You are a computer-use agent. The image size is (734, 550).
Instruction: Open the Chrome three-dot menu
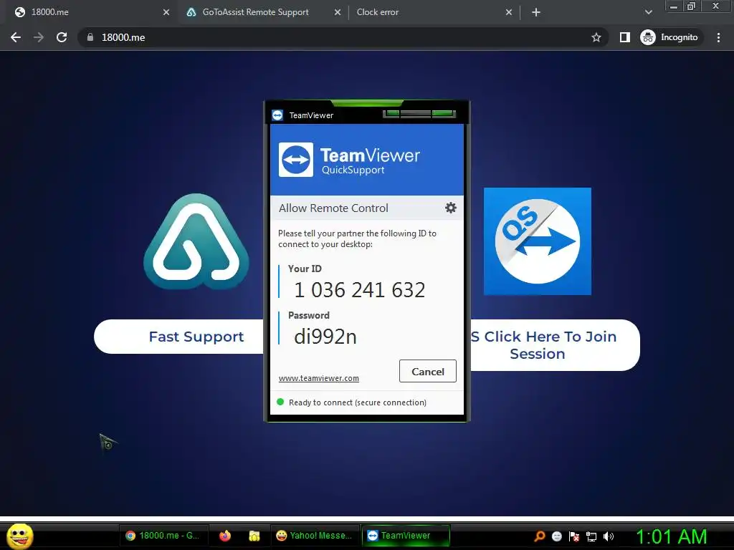click(x=718, y=37)
